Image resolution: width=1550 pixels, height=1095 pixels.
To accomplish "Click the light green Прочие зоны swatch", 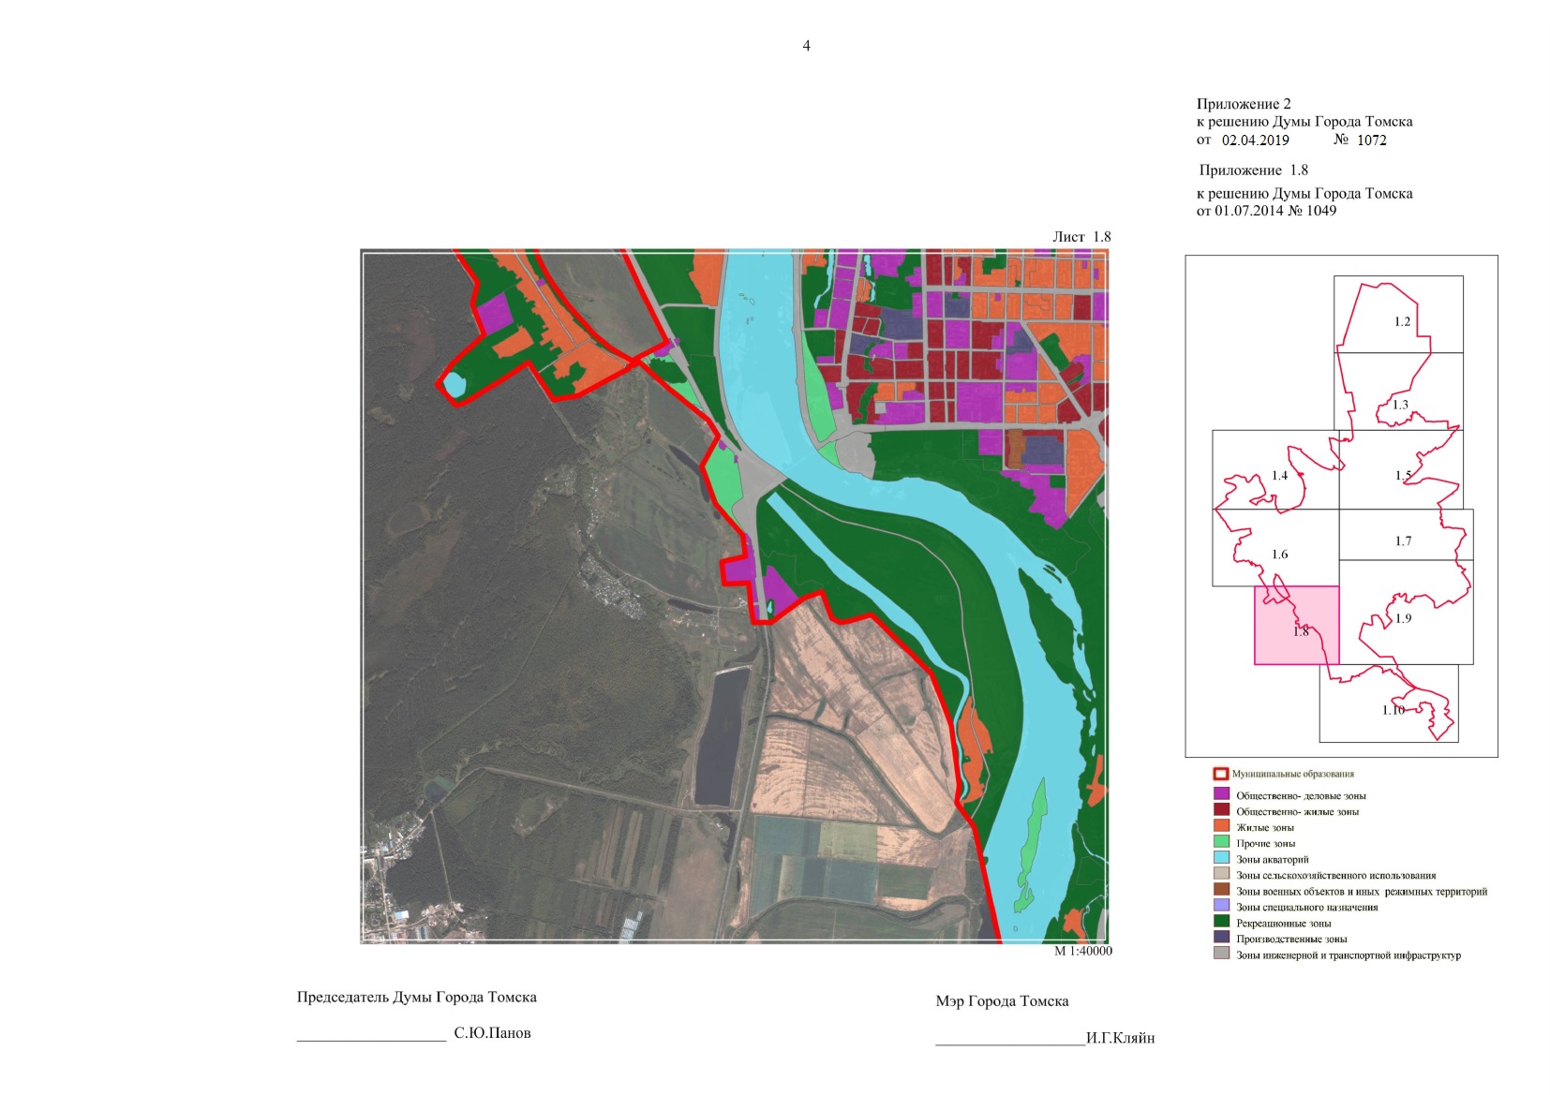I will (1221, 842).
